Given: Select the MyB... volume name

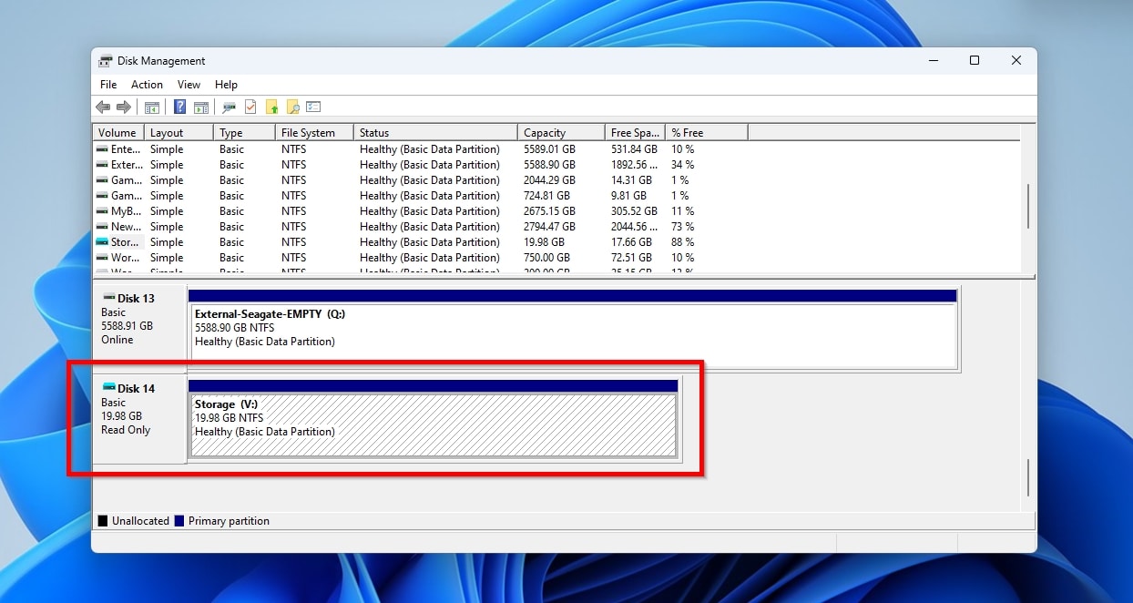Looking at the screenshot, I should click(127, 211).
